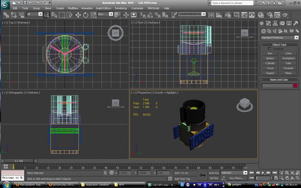Click the Mirror tool icon
Viewport: 301px width, 188px height.
click(211, 15)
